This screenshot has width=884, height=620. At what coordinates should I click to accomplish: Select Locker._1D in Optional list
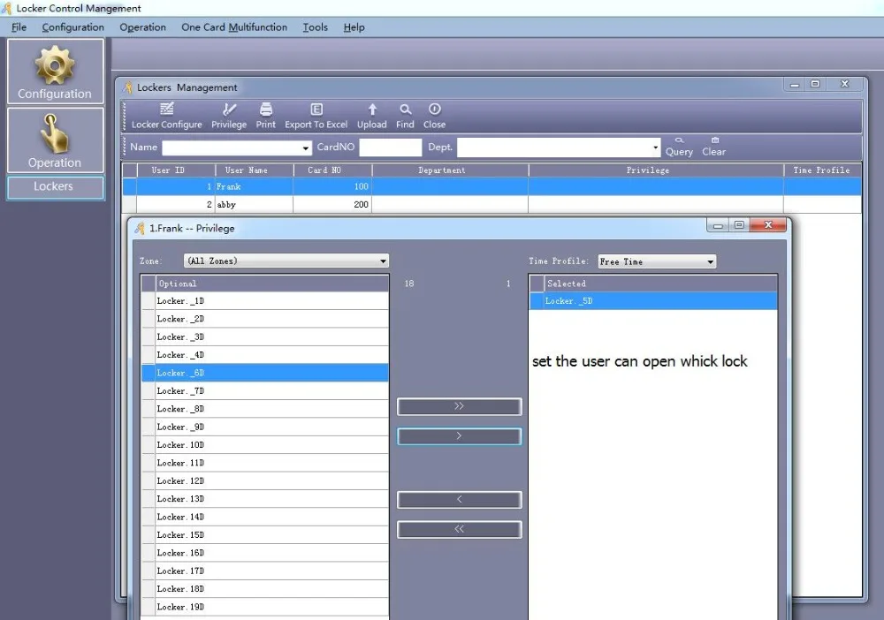[x=265, y=301]
